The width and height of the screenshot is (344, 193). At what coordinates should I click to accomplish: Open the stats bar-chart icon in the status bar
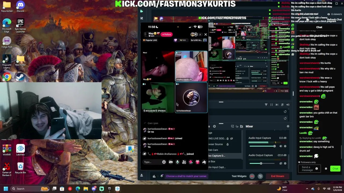[x=154, y=176]
